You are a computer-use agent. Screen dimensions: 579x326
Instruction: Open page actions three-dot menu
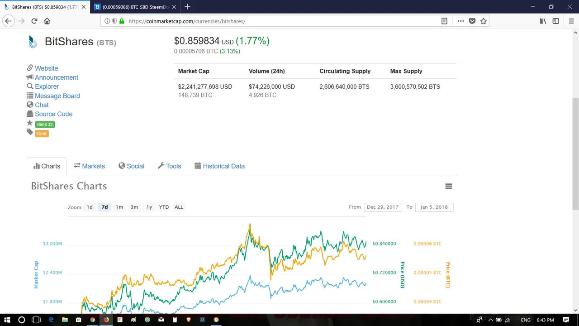tap(460, 21)
